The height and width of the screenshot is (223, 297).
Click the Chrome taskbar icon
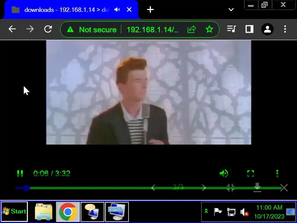[x=68, y=211]
